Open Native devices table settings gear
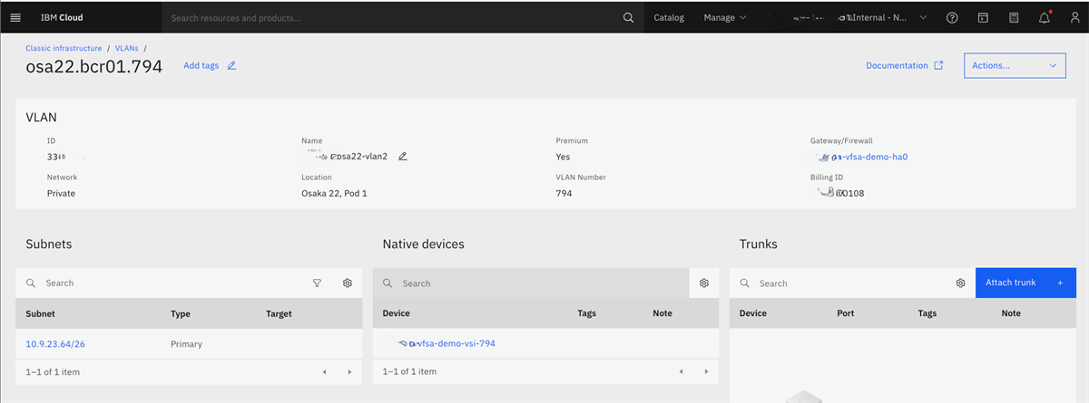This screenshot has width=1089, height=403. click(x=704, y=283)
